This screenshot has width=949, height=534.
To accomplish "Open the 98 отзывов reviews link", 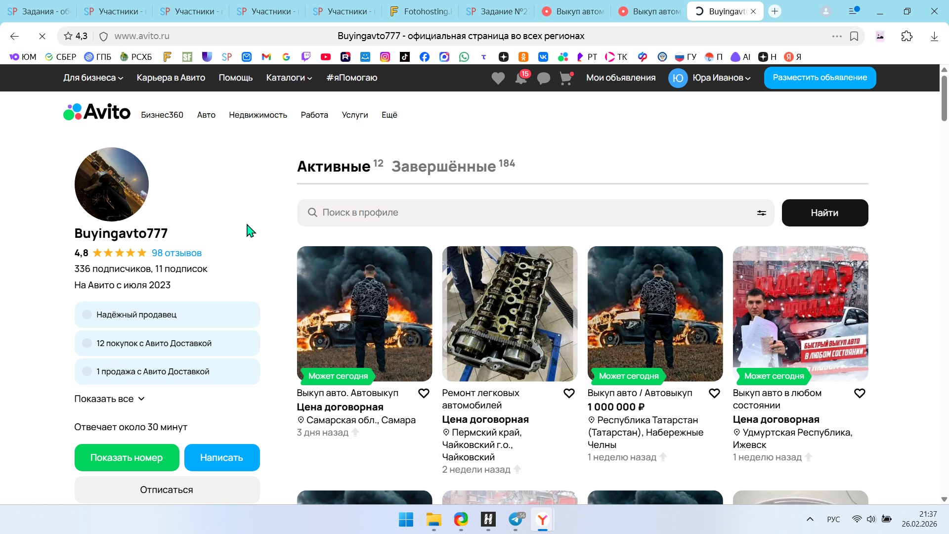I will click(x=176, y=253).
